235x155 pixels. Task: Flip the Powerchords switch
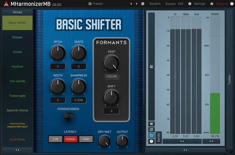coord(69,116)
